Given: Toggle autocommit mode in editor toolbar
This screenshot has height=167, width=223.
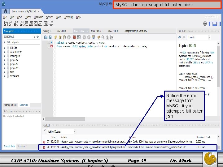Looking at the screenshot, I should click(93, 37).
